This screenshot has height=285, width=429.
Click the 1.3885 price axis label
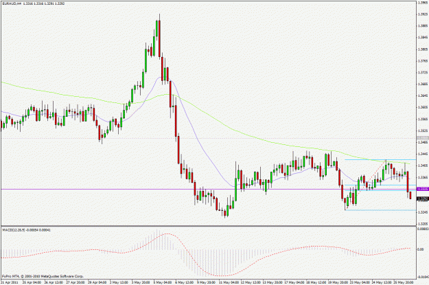(x=423, y=25)
